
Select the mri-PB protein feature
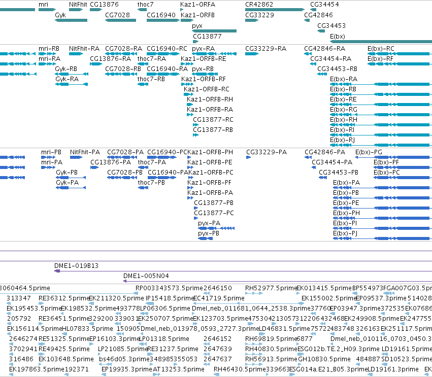point(48,157)
